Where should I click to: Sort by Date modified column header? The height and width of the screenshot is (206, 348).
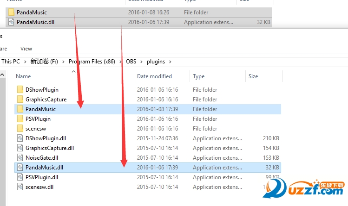point(154,76)
